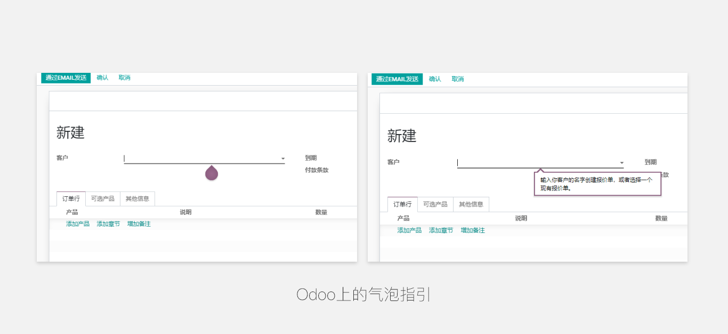This screenshot has height=334, width=728.
Task: Click 客户 label in left screenshot
Action: (x=62, y=158)
